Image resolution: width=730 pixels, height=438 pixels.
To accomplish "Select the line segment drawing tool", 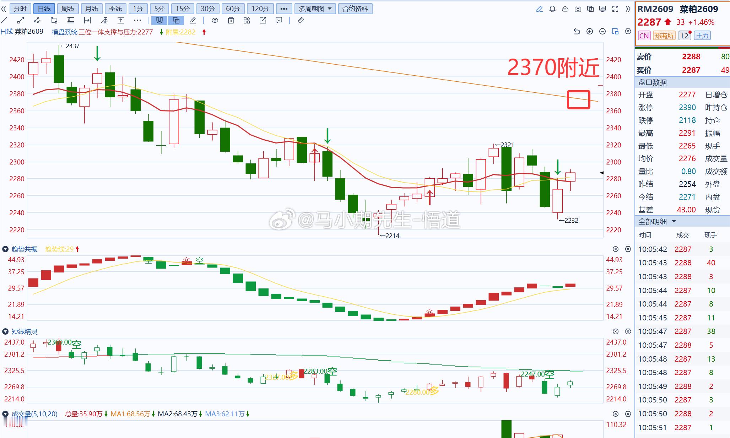I will [x=21, y=20].
